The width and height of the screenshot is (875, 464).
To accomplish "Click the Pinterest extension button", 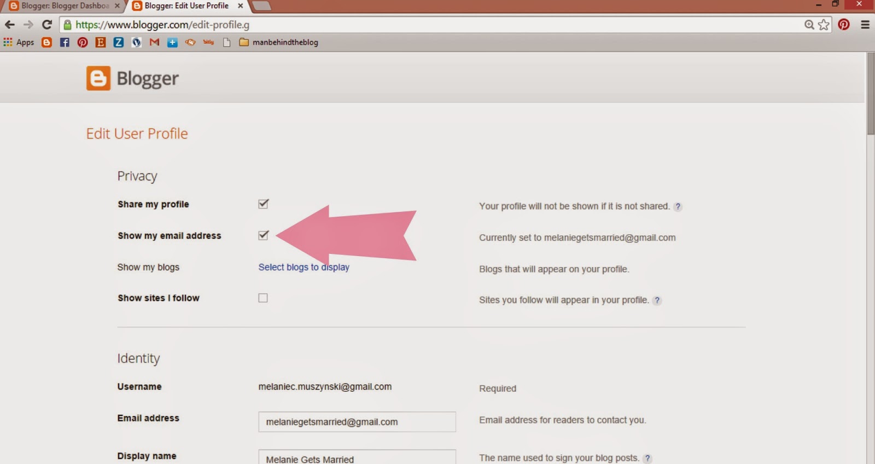I will pos(844,25).
